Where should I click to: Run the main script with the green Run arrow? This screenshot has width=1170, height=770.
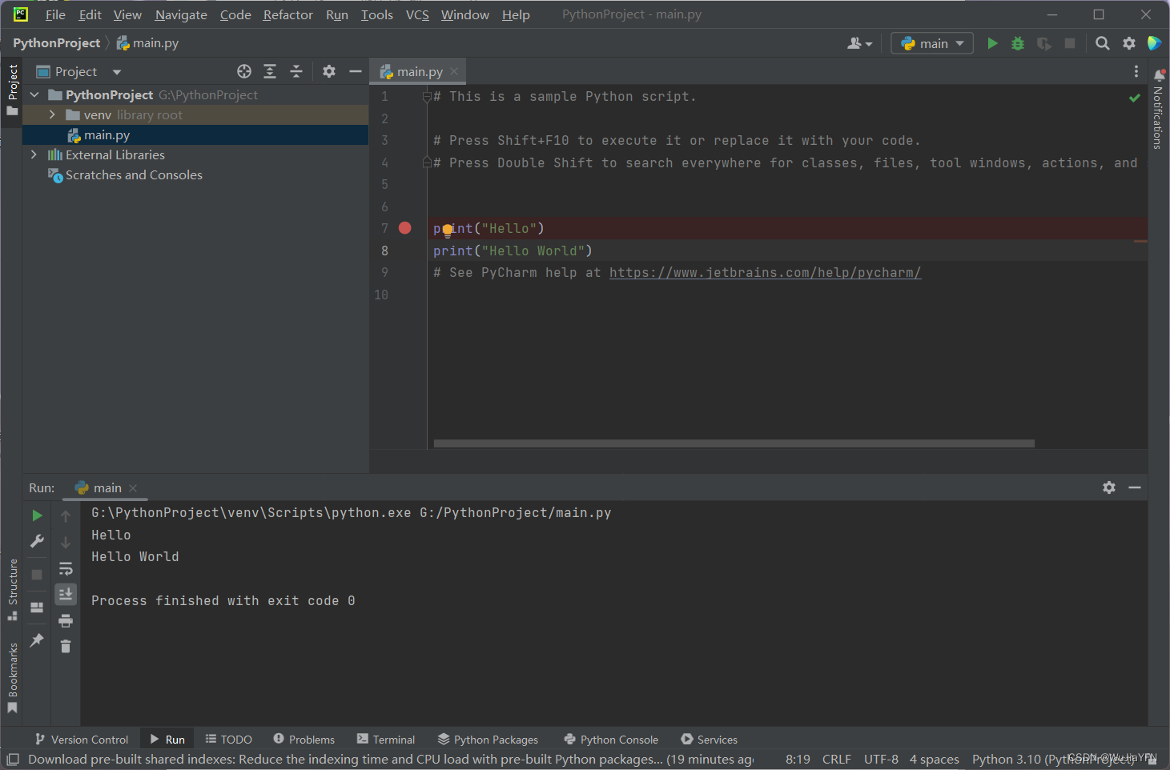point(992,43)
